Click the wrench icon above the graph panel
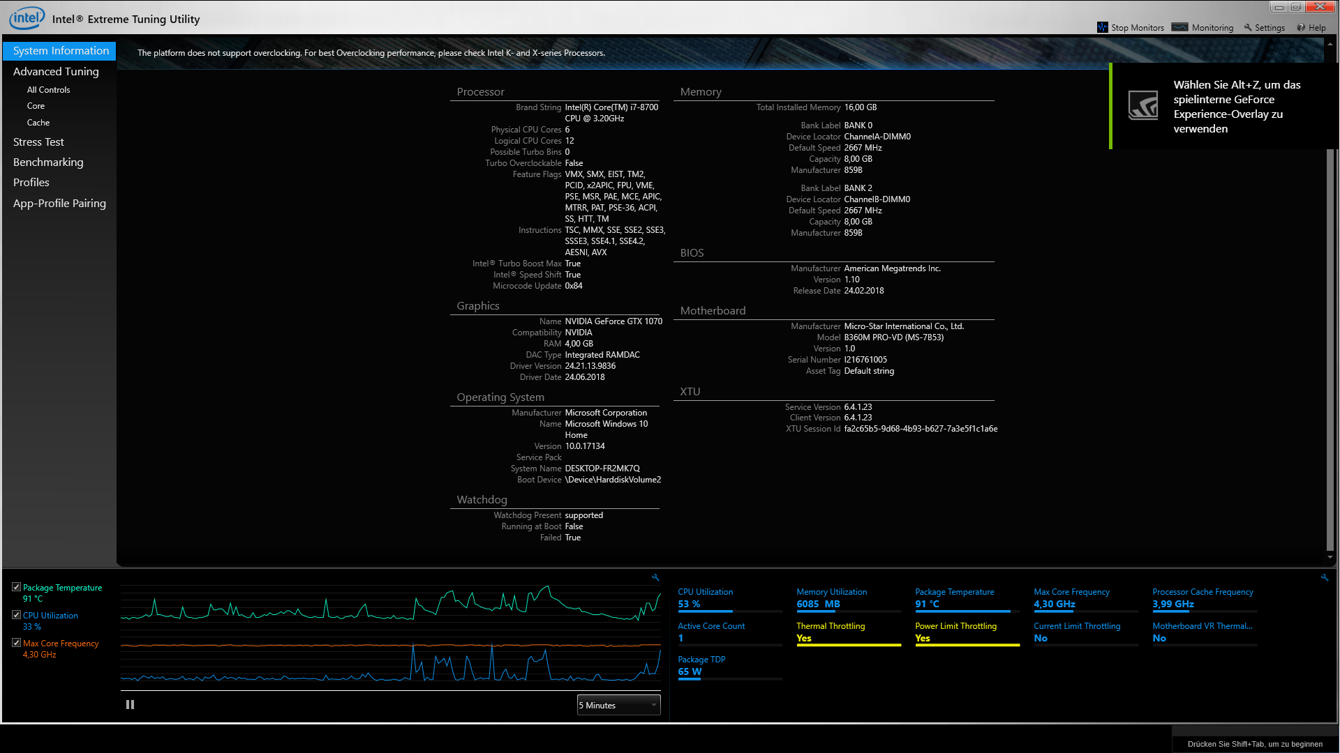The image size is (1340, 753). pos(655,577)
